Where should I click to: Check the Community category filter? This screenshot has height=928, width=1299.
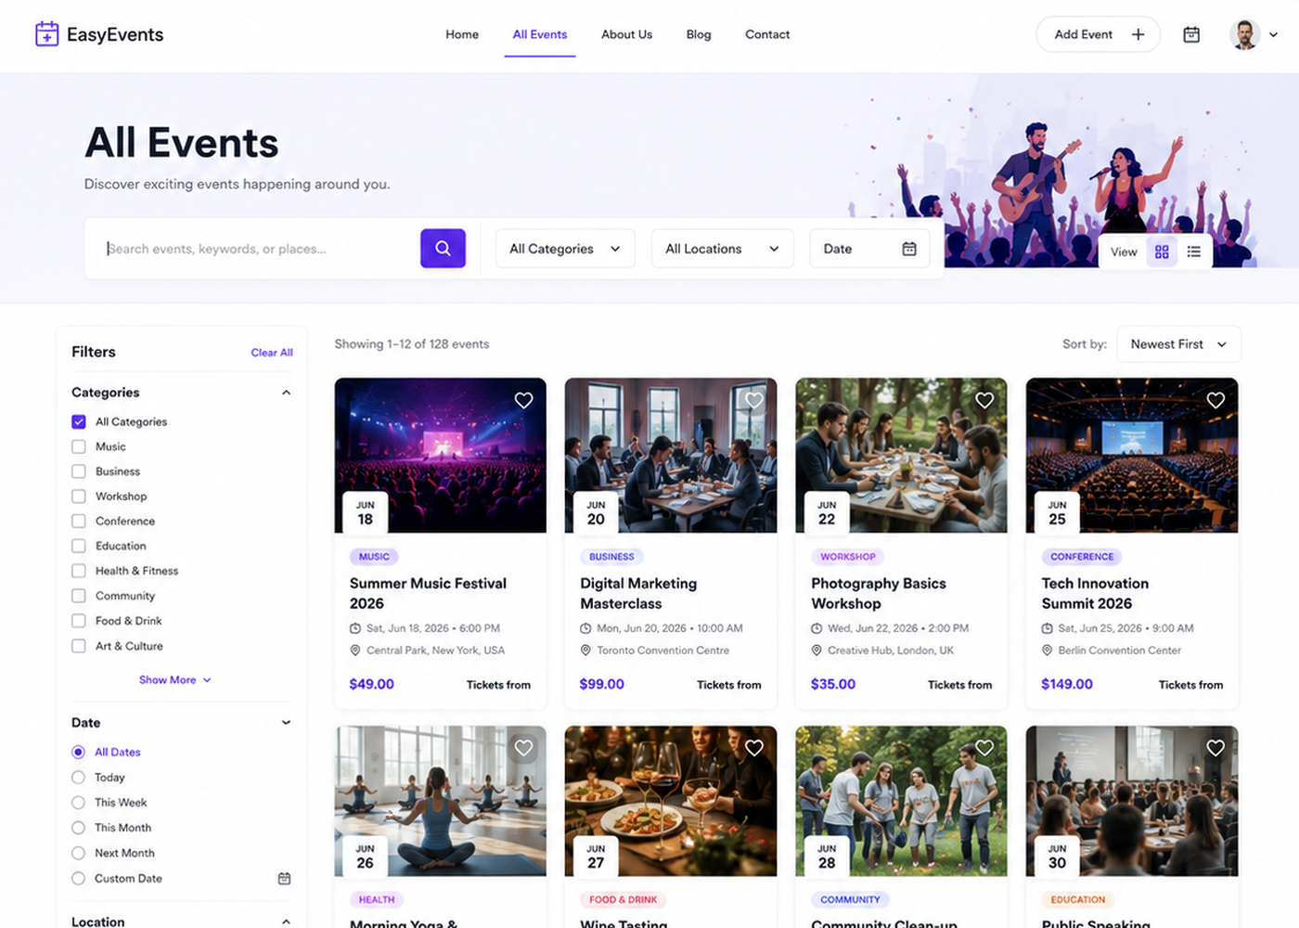pyautogui.click(x=79, y=596)
